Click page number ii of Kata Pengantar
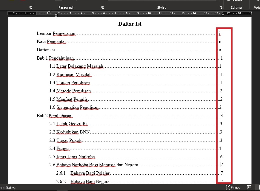 (x=220, y=41)
